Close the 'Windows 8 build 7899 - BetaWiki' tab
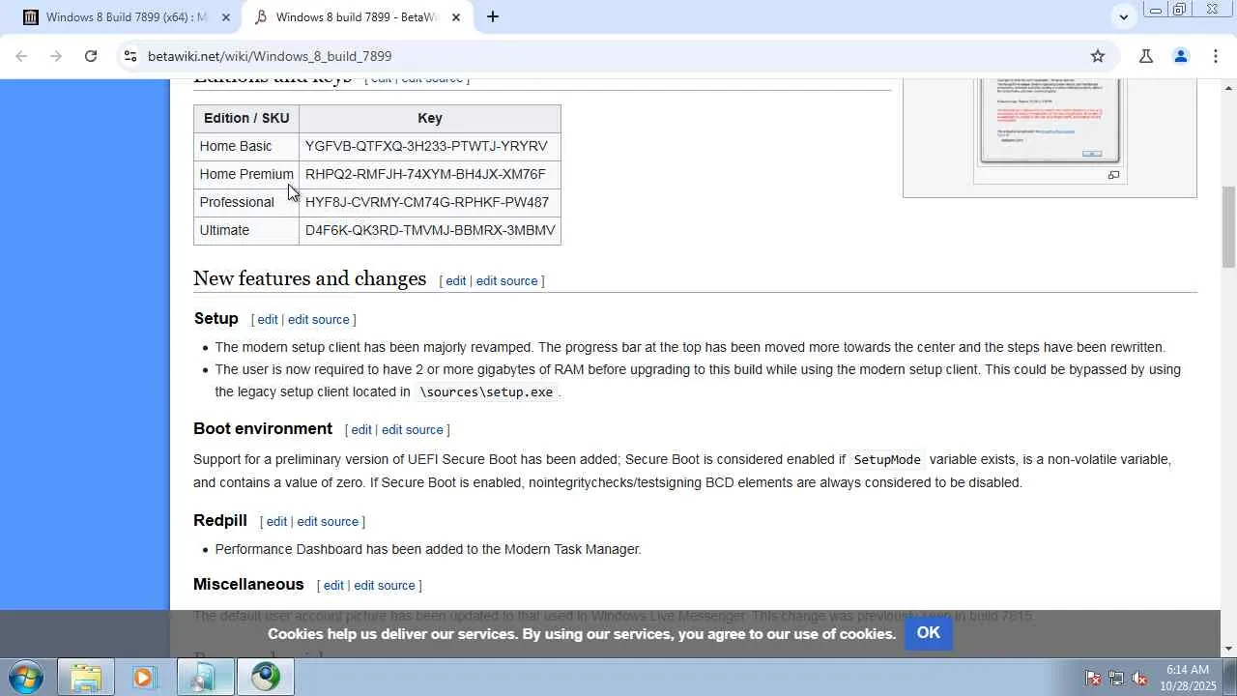Image resolution: width=1237 pixels, height=696 pixels. [x=456, y=16]
